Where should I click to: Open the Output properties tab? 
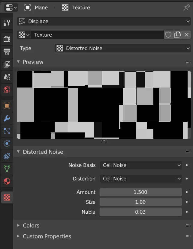pos(7,52)
